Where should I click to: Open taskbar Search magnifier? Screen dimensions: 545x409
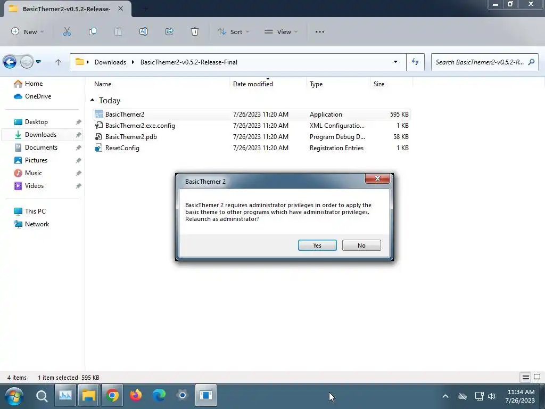click(42, 396)
